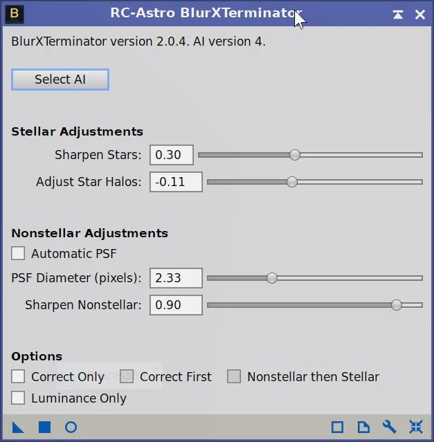Click the Sharpen Nonstellar slider handle

click(x=397, y=305)
